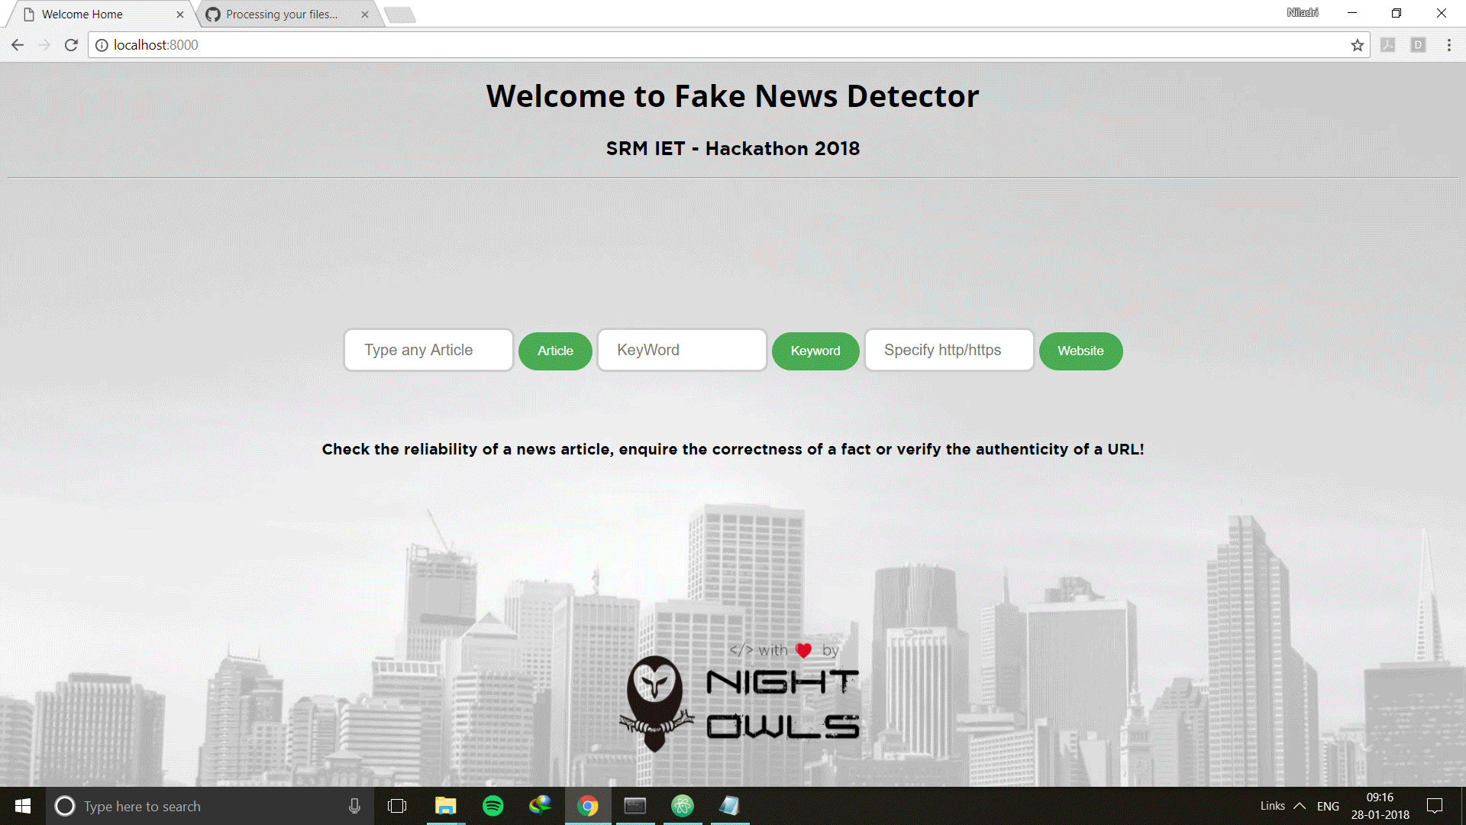1466x825 pixels.
Task: Bookmark page with star icon
Action: click(1357, 45)
